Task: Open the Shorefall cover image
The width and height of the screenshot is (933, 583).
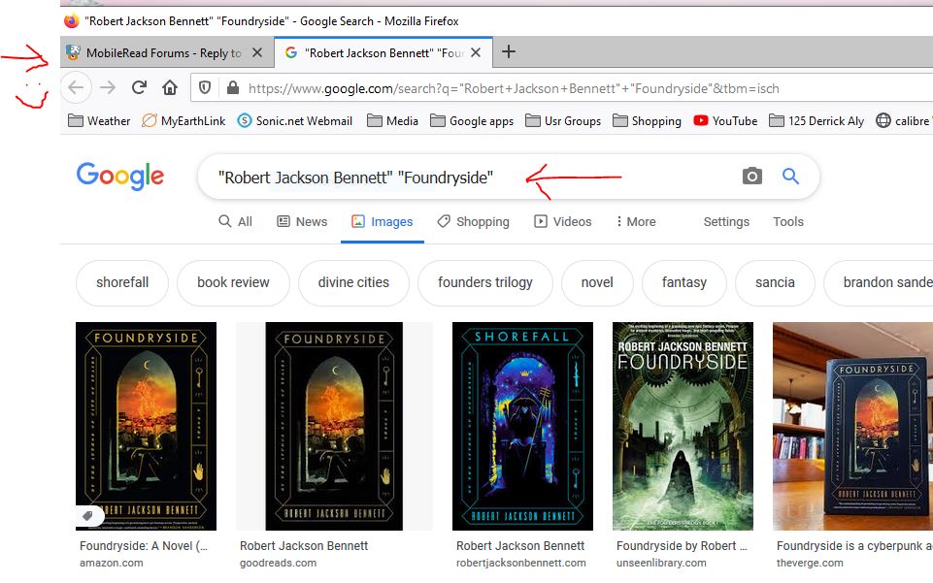Action: [522, 426]
